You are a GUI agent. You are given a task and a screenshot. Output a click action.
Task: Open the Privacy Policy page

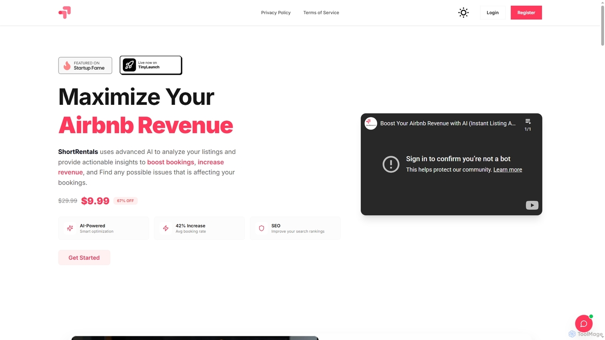pyautogui.click(x=276, y=13)
